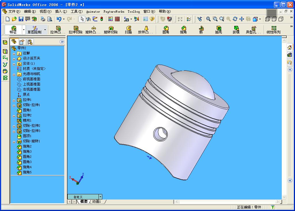The height and width of the screenshot is (211, 295).
Task: Click the Print icon
Action: pyautogui.click(x=43, y=19)
